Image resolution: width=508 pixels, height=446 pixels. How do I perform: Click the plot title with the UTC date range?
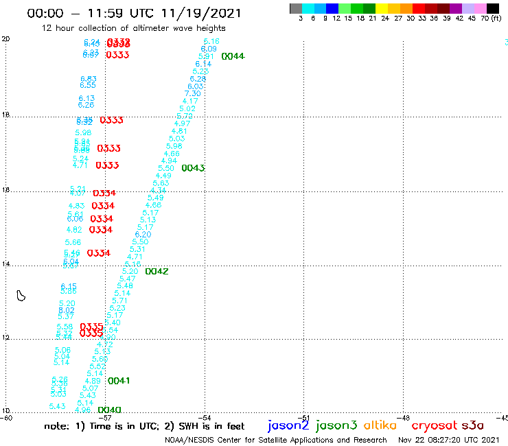(x=134, y=13)
